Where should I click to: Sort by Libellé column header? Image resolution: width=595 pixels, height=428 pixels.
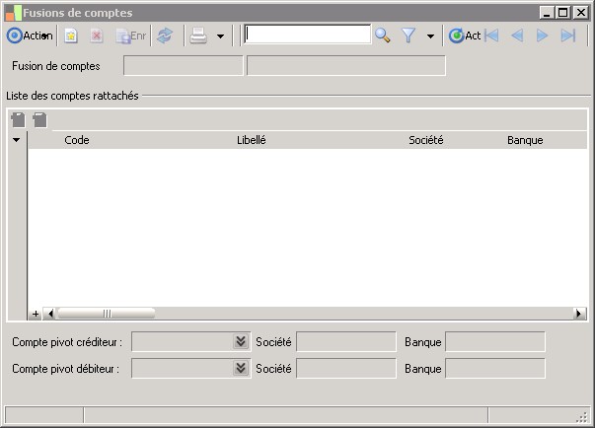[x=252, y=140]
